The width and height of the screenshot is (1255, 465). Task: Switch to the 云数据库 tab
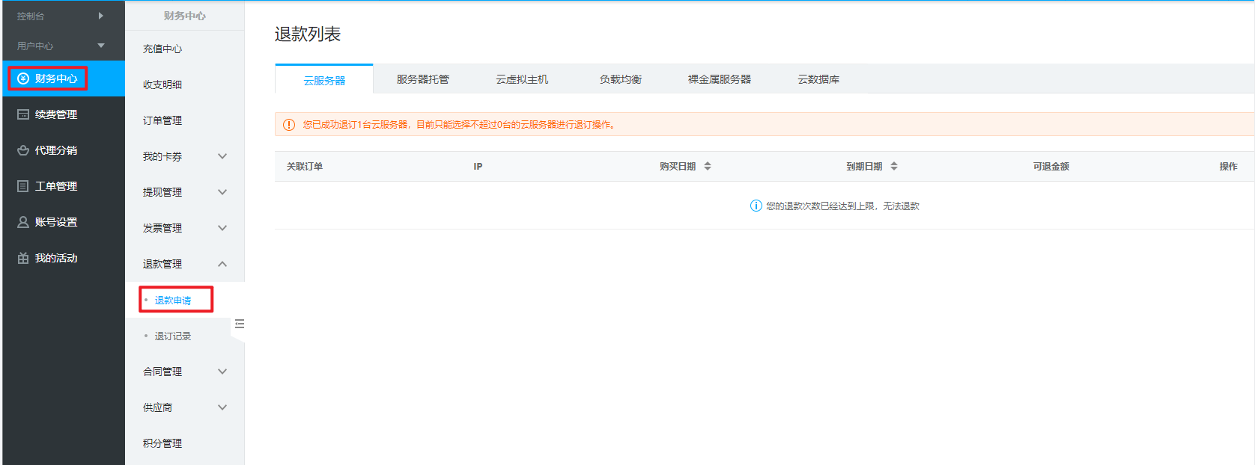pos(818,79)
